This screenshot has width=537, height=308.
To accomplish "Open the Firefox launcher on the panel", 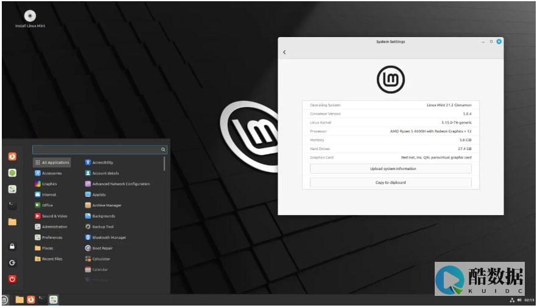I will click(31, 299).
